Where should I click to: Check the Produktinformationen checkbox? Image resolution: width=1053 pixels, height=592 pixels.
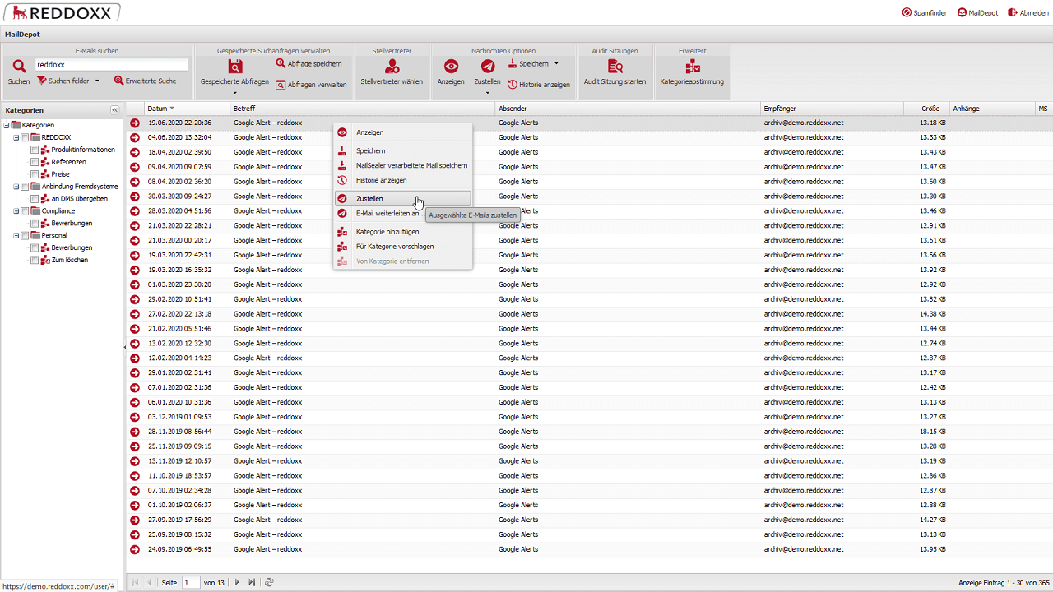pos(35,150)
